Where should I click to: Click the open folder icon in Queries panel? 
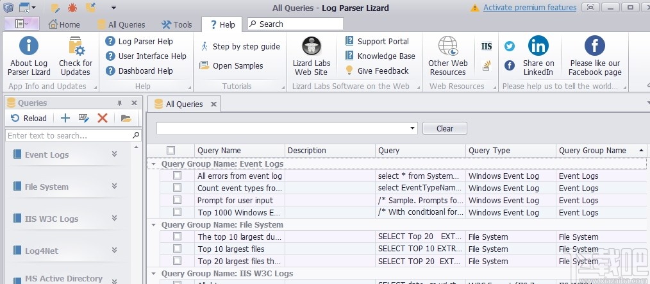(x=126, y=118)
